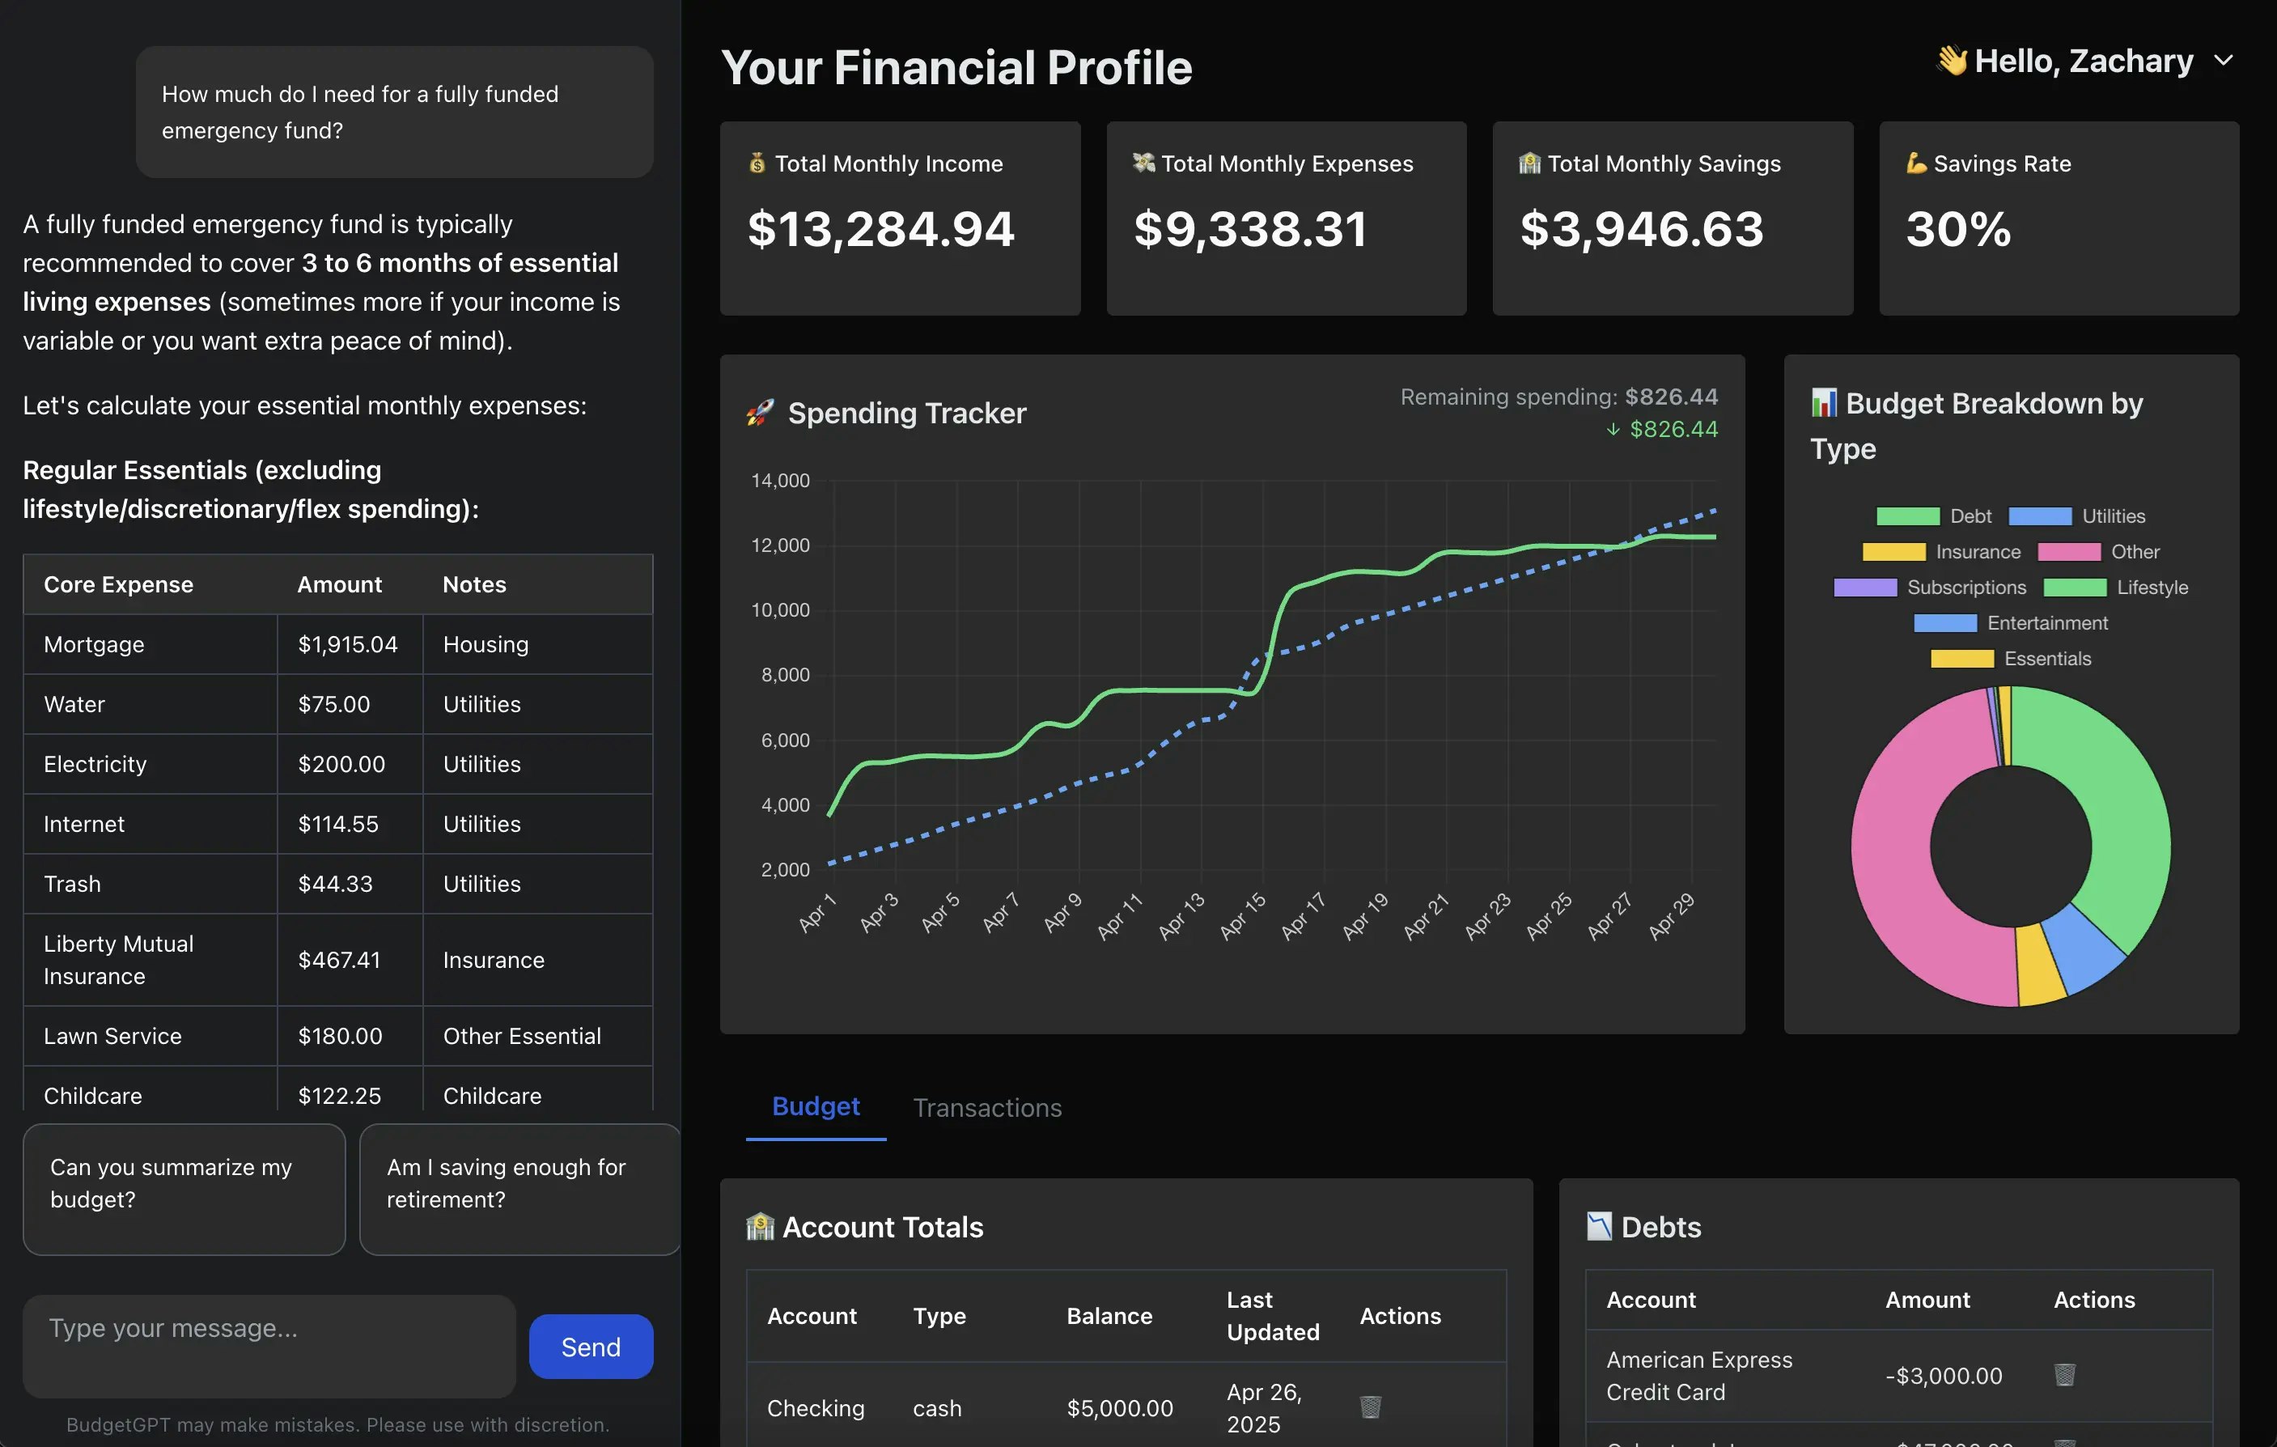Click the rocket icon beside Spending Tracker
The height and width of the screenshot is (1447, 2277).
pos(759,413)
